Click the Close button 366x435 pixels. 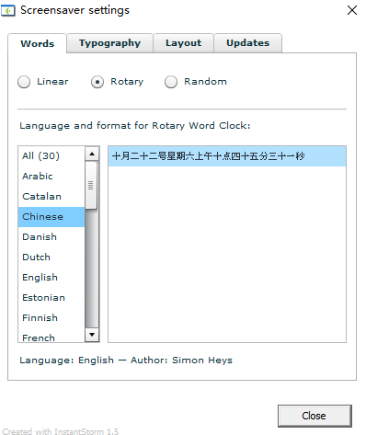[315, 416]
